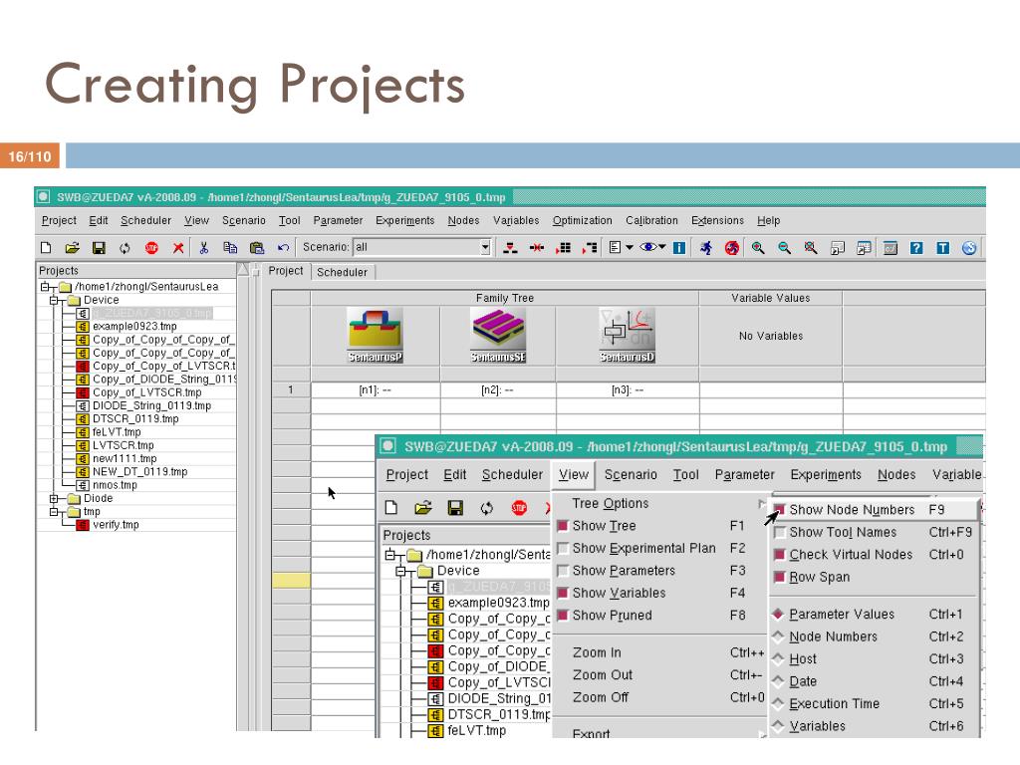Enable the Show Tool Names checkbox

click(780, 533)
